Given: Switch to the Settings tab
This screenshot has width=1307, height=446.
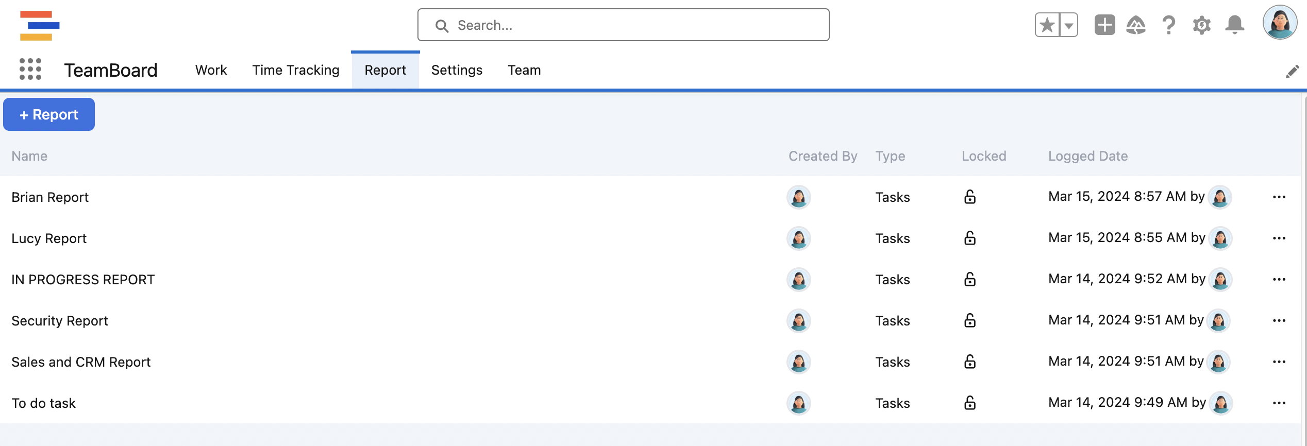Looking at the screenshot, I should click(457, 70).
